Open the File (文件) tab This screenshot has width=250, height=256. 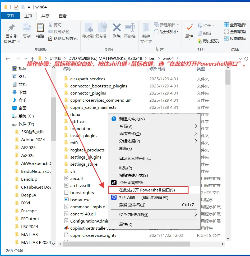[x=11, y=16]
